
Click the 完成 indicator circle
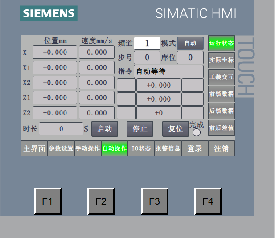[197, 132]
